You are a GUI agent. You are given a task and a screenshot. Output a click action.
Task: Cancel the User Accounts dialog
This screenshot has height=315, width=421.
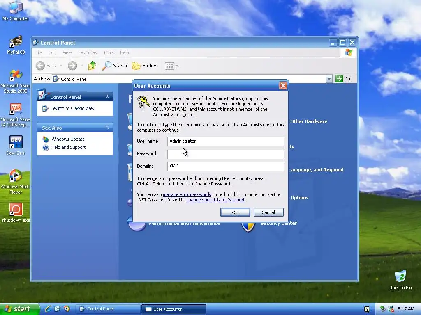[x=268, y=212]
